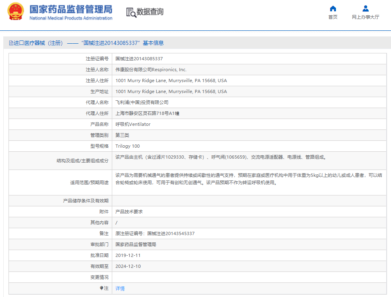Click the 呼吸机Ventilator product name
This screenshot has height=297, width=391.
(x=133, y=124)
